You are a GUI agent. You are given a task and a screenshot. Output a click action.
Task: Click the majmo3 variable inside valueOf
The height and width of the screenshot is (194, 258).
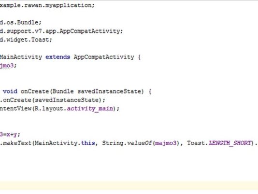(x=166, y=143)
